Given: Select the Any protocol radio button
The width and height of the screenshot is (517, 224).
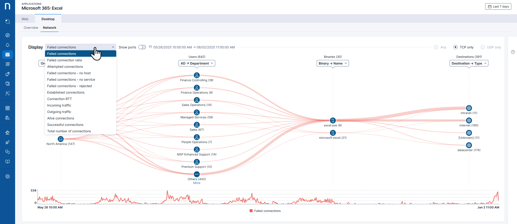Looking at the screenshot, I should click(436, 47).
